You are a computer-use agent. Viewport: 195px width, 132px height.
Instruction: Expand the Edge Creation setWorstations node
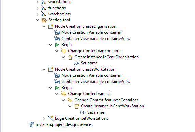click(44, 119)
